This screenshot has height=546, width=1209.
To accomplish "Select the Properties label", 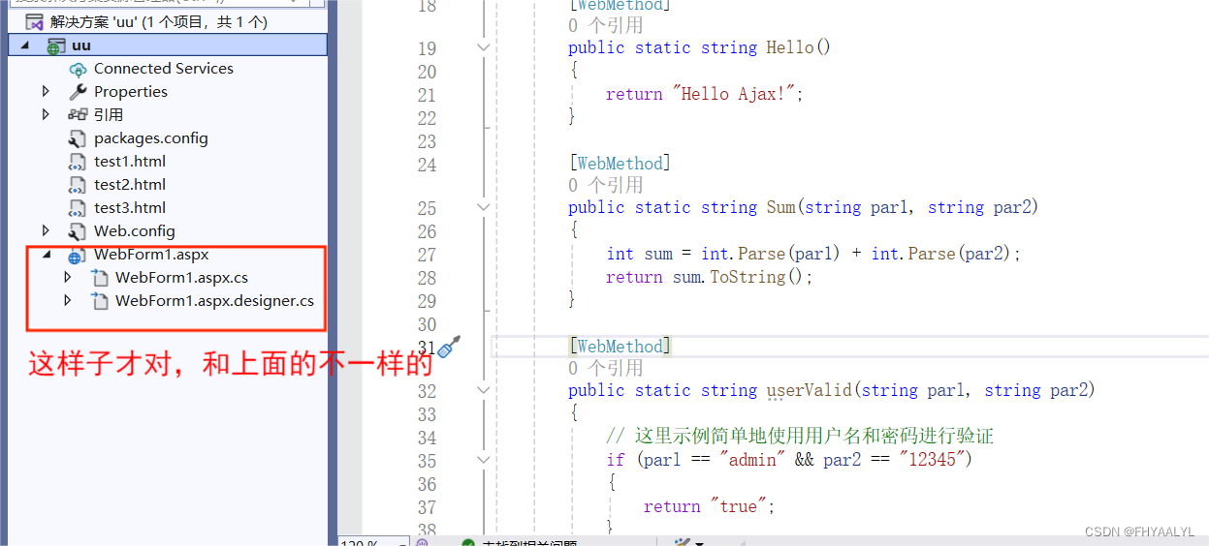I will pyautogui.click(x=131, y=92).
